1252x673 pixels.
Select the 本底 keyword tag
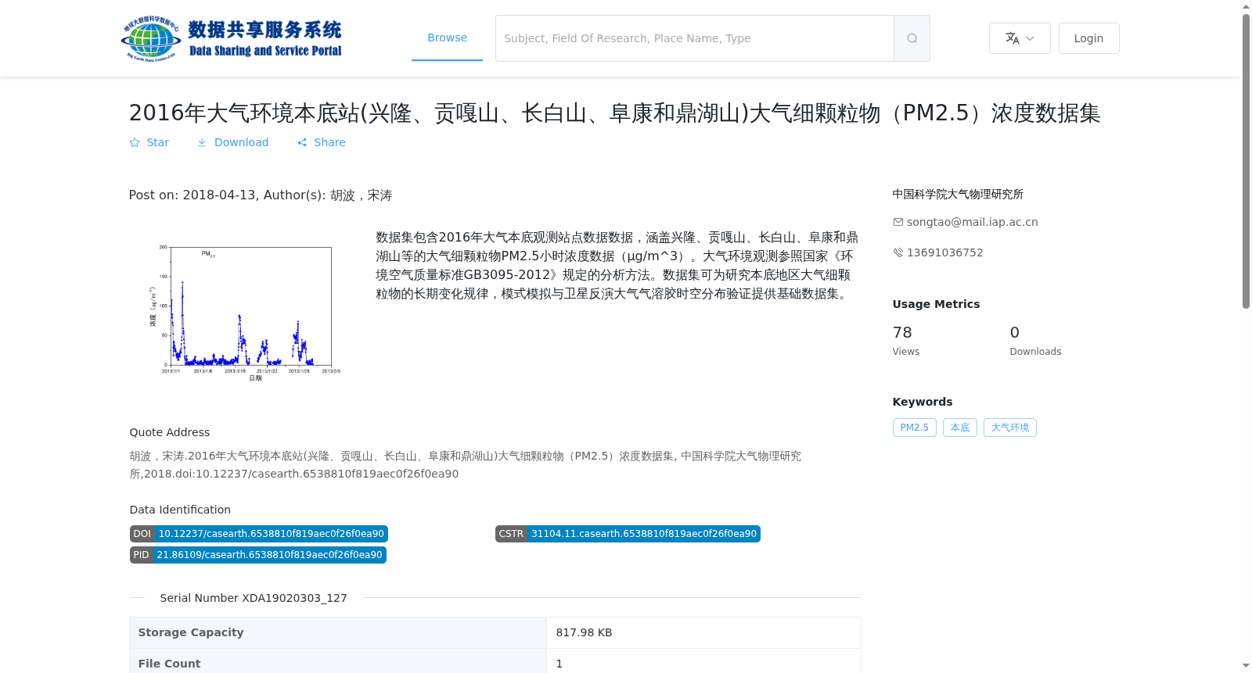coord(960,428)
